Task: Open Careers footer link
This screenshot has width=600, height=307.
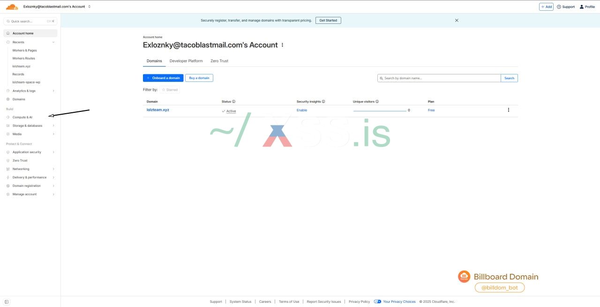Action: coord(265,302)
